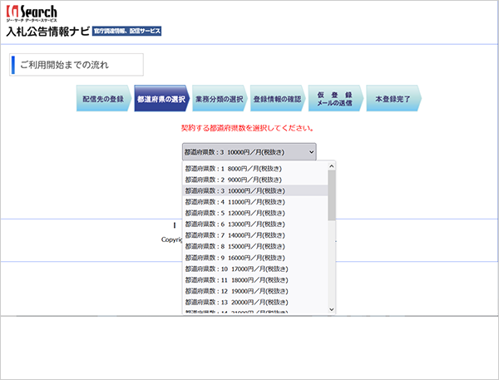Click the scrollbar up arrow in list

pos(331,166)
